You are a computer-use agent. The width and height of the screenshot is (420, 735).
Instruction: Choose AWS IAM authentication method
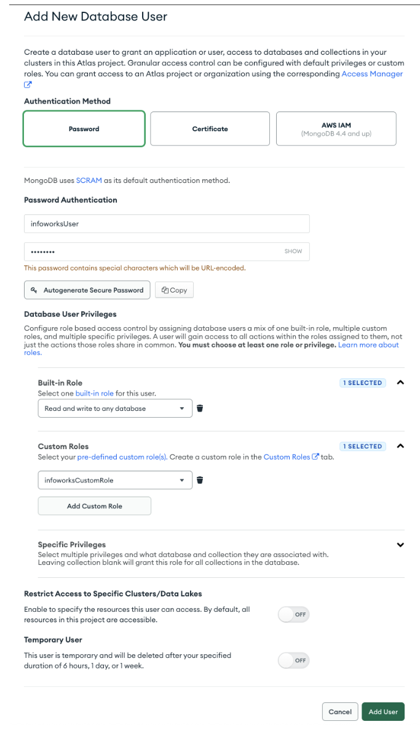[x=336, y=129]
